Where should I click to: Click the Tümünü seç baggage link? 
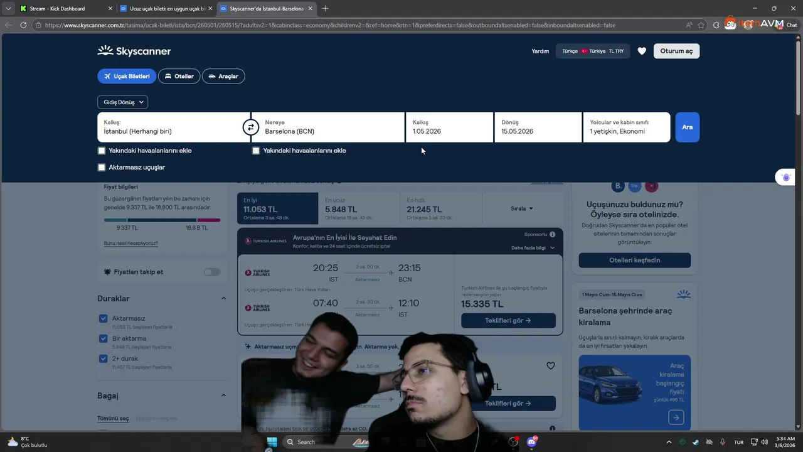coord(113,419)
